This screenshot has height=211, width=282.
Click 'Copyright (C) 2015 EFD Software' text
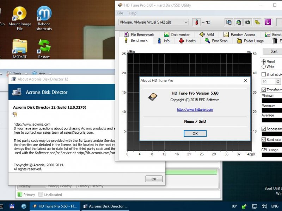(195, 100)
